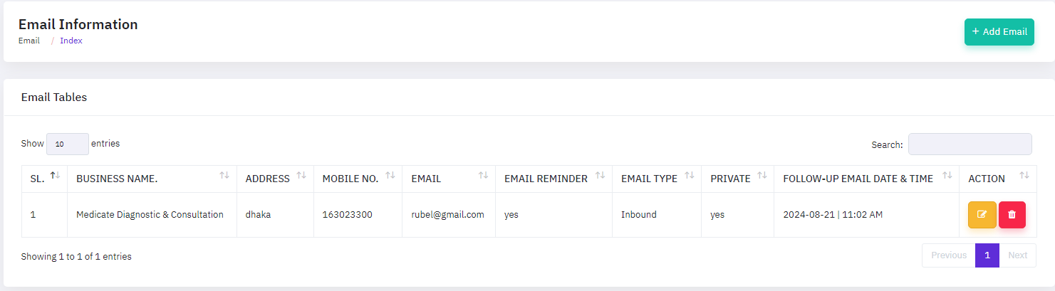
Task: Sort by SL. column arrows icon
Action: click(x=55, y=176)
